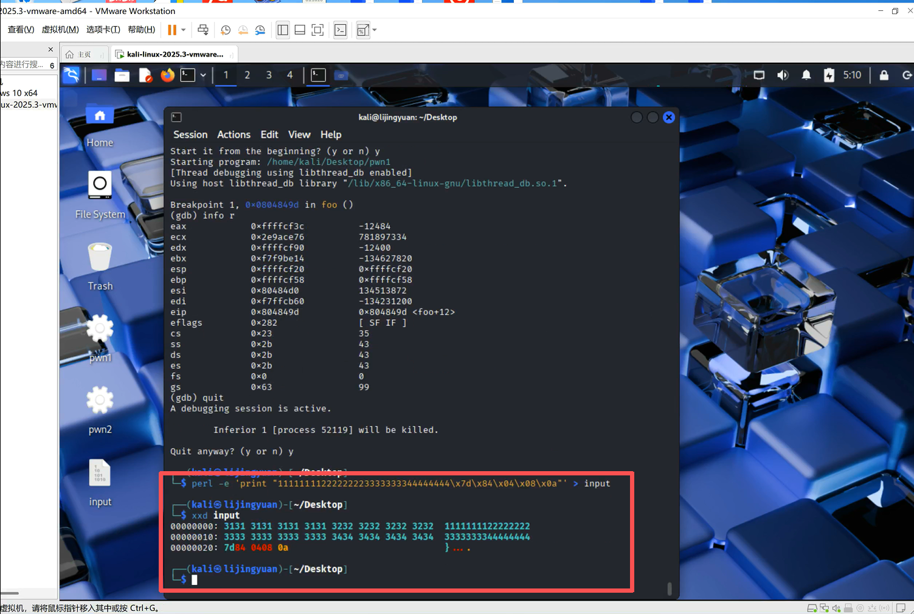This screenshot has height=614, width=914.
Task: Lock the screen with the padlock icon
Action: pyautogui.click(x=884, y=75)
